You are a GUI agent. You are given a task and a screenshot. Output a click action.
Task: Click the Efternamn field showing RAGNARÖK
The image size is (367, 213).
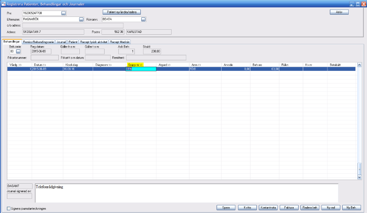(51, 20)
